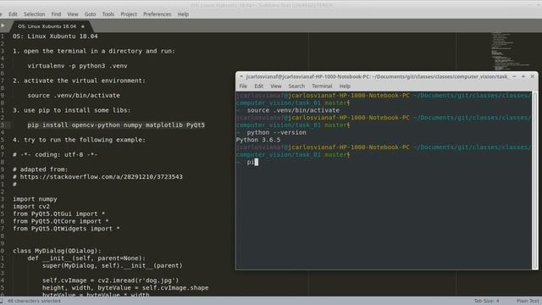The height and width of the screenshot is (305, 542).
Task: Open the terminal File menu
Action: pyautogui.click(x=243, y=86)
